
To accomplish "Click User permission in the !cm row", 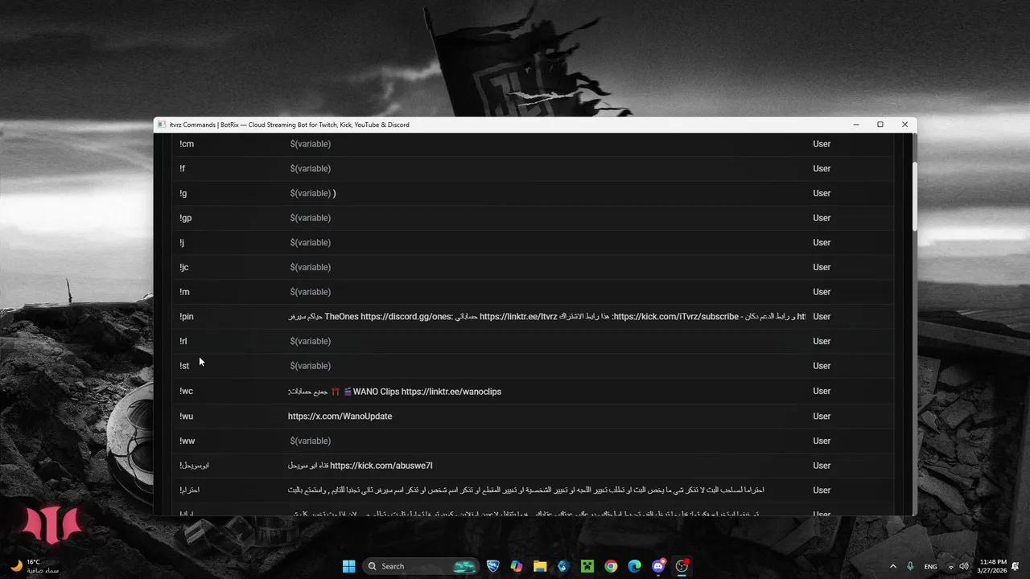I will (822, 144).
